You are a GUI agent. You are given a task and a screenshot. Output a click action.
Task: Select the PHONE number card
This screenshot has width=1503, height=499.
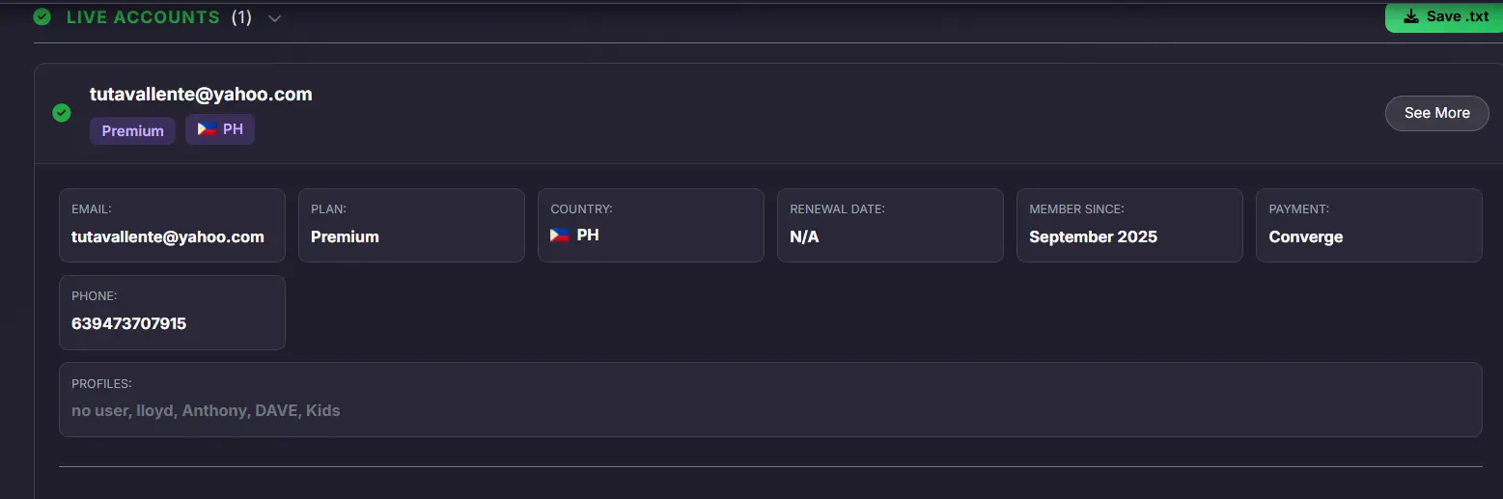pyautogui.click(x=172, y=313)
